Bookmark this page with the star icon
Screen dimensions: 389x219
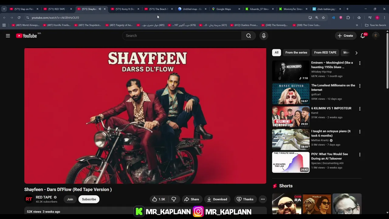(x=323, y=18)
